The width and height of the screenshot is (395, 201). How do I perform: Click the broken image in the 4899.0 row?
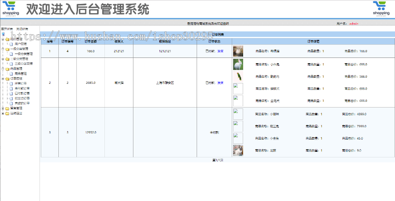click(x=238, y=114)
